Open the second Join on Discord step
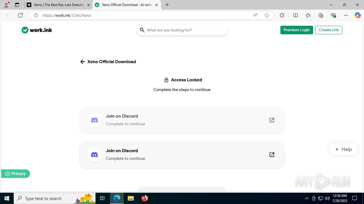The height and width of the screenshot is (204, 364). pos(182,155)
